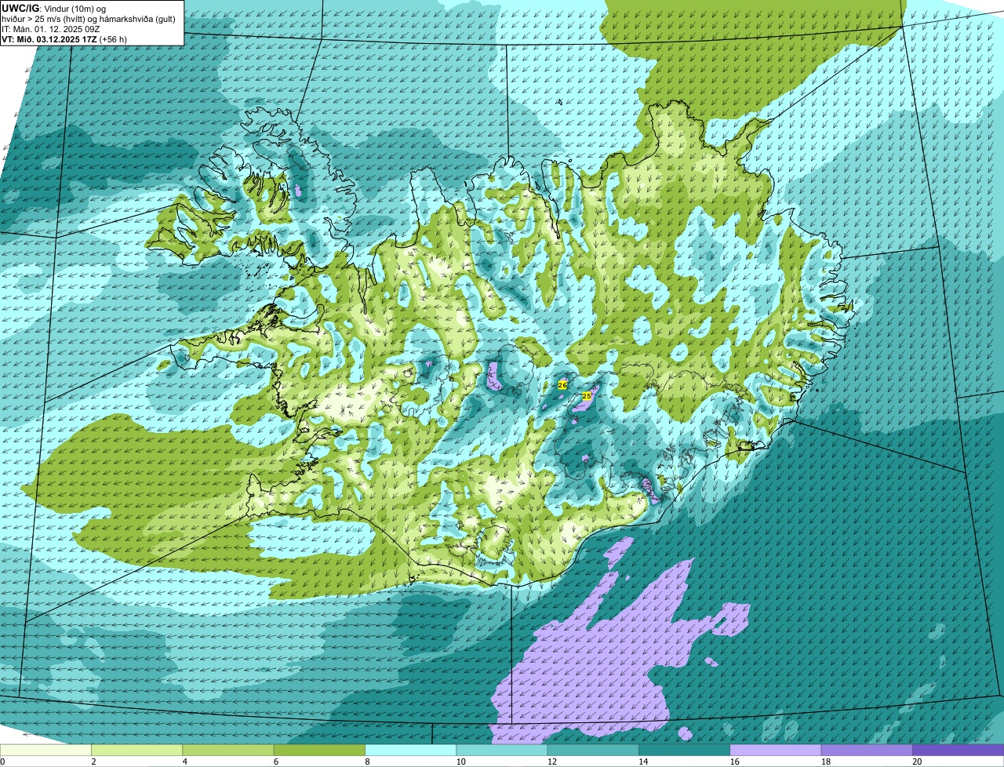Select the 8–10 m/s light cyan legend swatch
The height and width of the screenshot is (767, 1004).
point(411,750)
